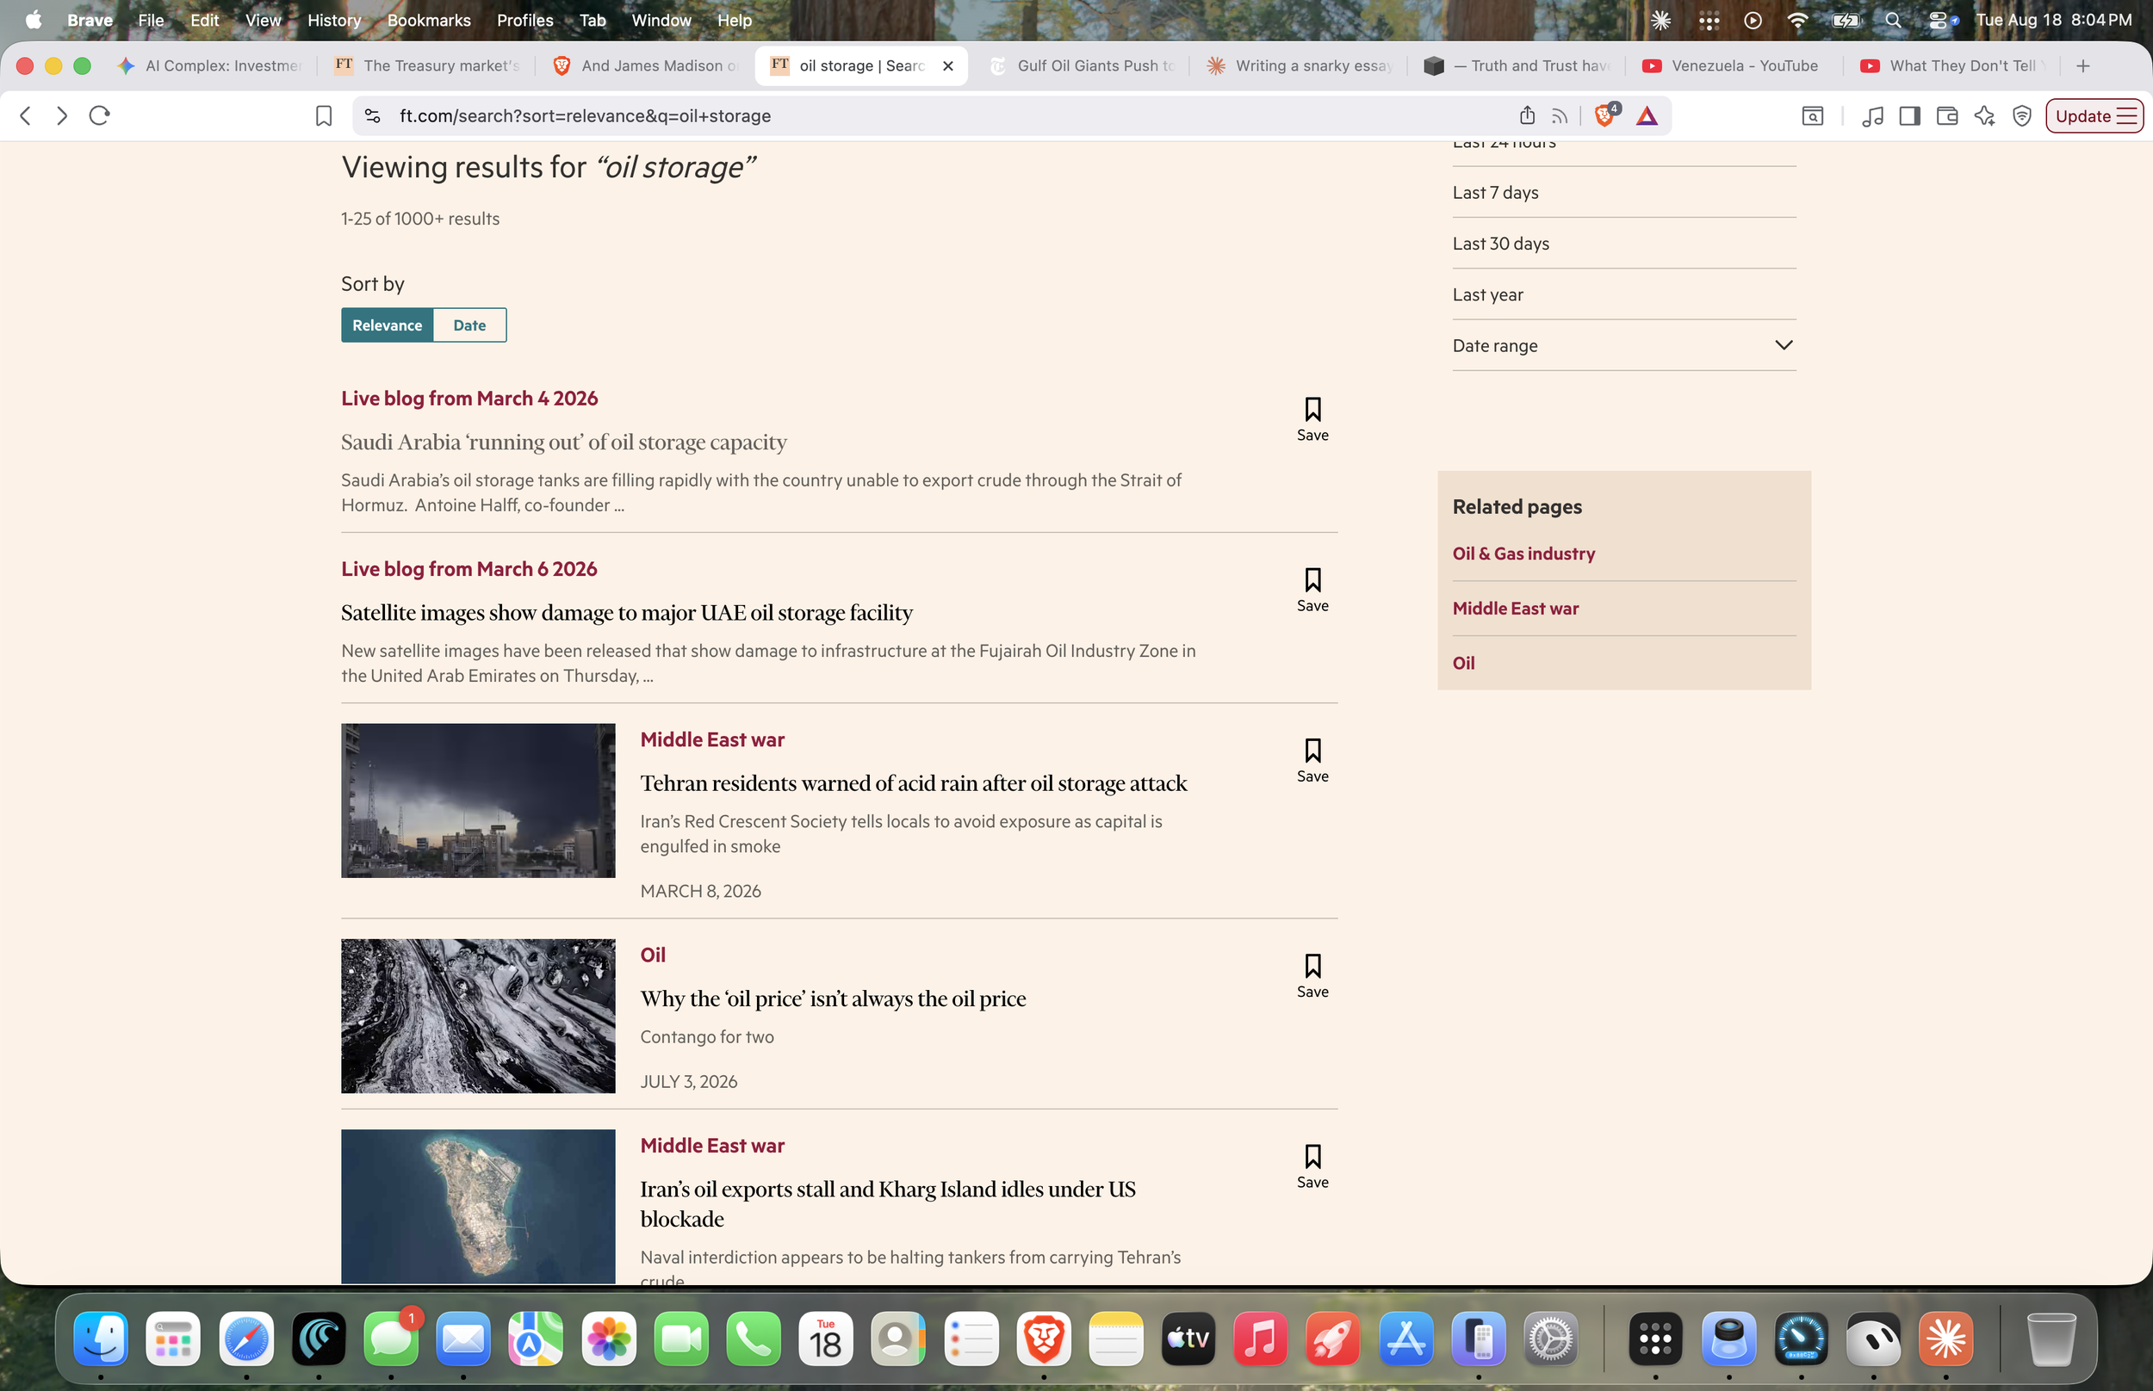Open Finder from the dock
2153x1391 pixels.
pos(100,1338)
